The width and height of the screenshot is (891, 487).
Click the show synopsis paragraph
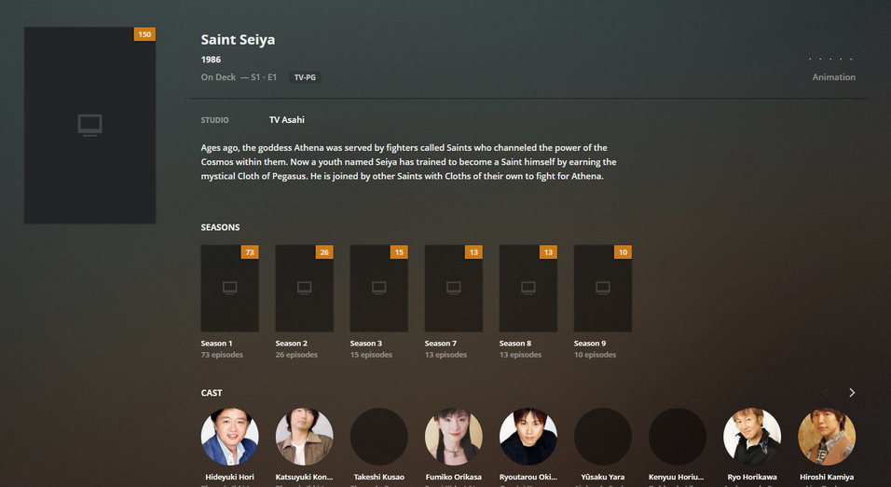tap(408, 162)
